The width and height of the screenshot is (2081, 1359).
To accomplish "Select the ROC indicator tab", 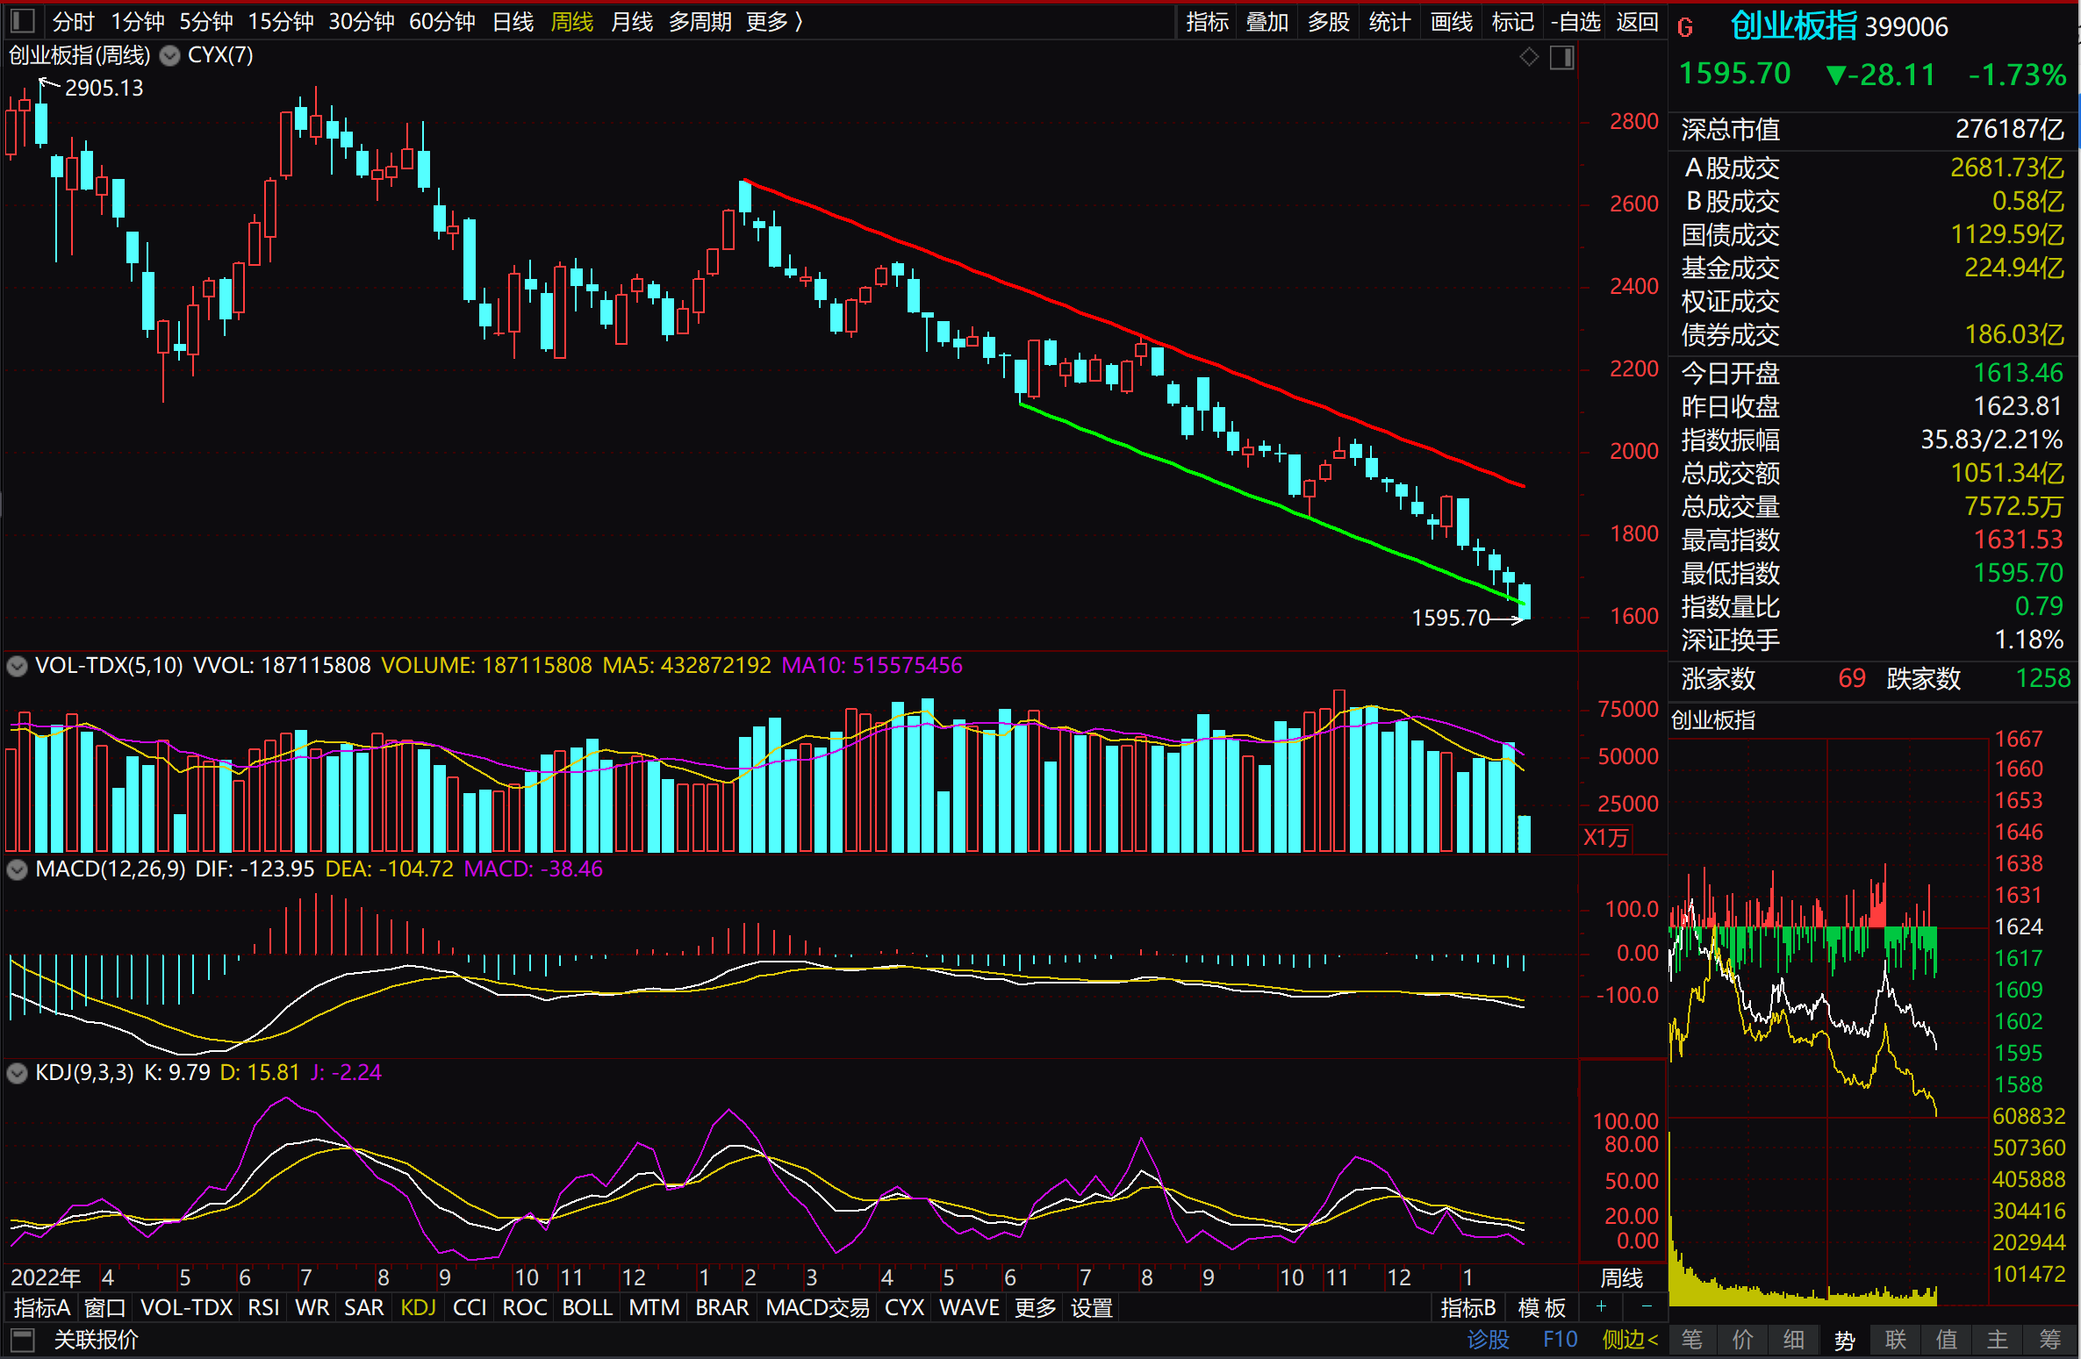I will (525, 1308).
